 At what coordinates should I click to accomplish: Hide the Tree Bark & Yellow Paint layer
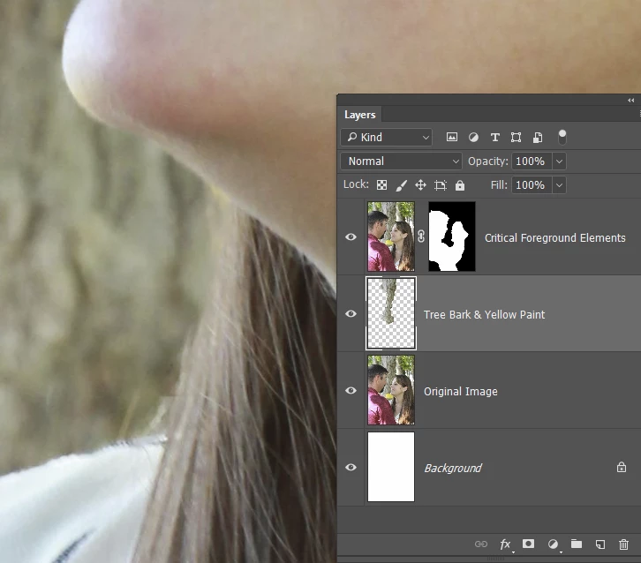[x=351, y=314]
